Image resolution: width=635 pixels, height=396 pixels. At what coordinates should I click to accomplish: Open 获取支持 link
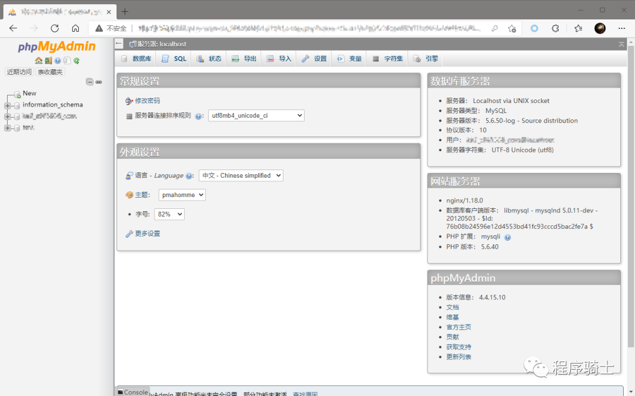(x=459, y=347)
